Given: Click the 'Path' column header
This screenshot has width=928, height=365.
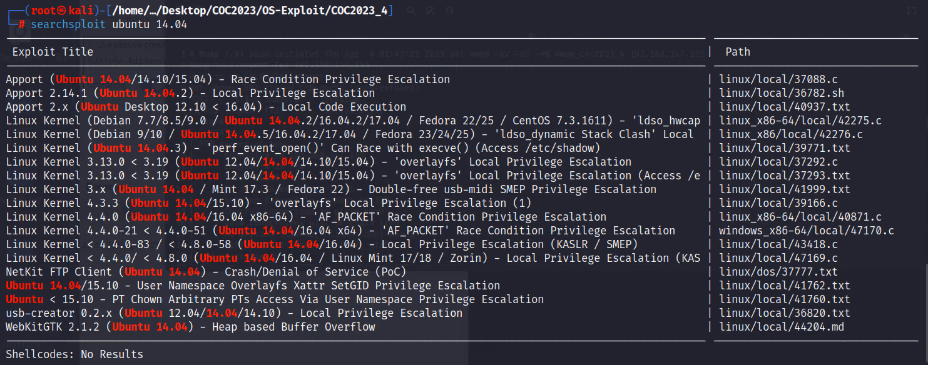Looking at the screenshot, I should (738, 52).
